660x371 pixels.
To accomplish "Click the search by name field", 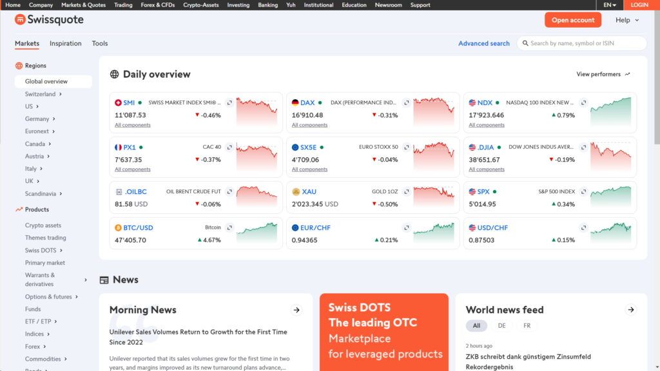I will pos(582,43).
